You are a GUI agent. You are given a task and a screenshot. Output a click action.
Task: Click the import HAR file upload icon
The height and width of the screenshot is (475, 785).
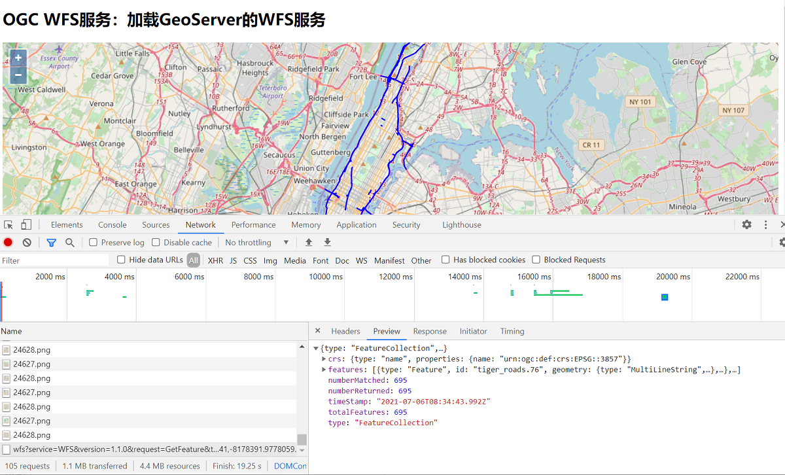[309, 242]
